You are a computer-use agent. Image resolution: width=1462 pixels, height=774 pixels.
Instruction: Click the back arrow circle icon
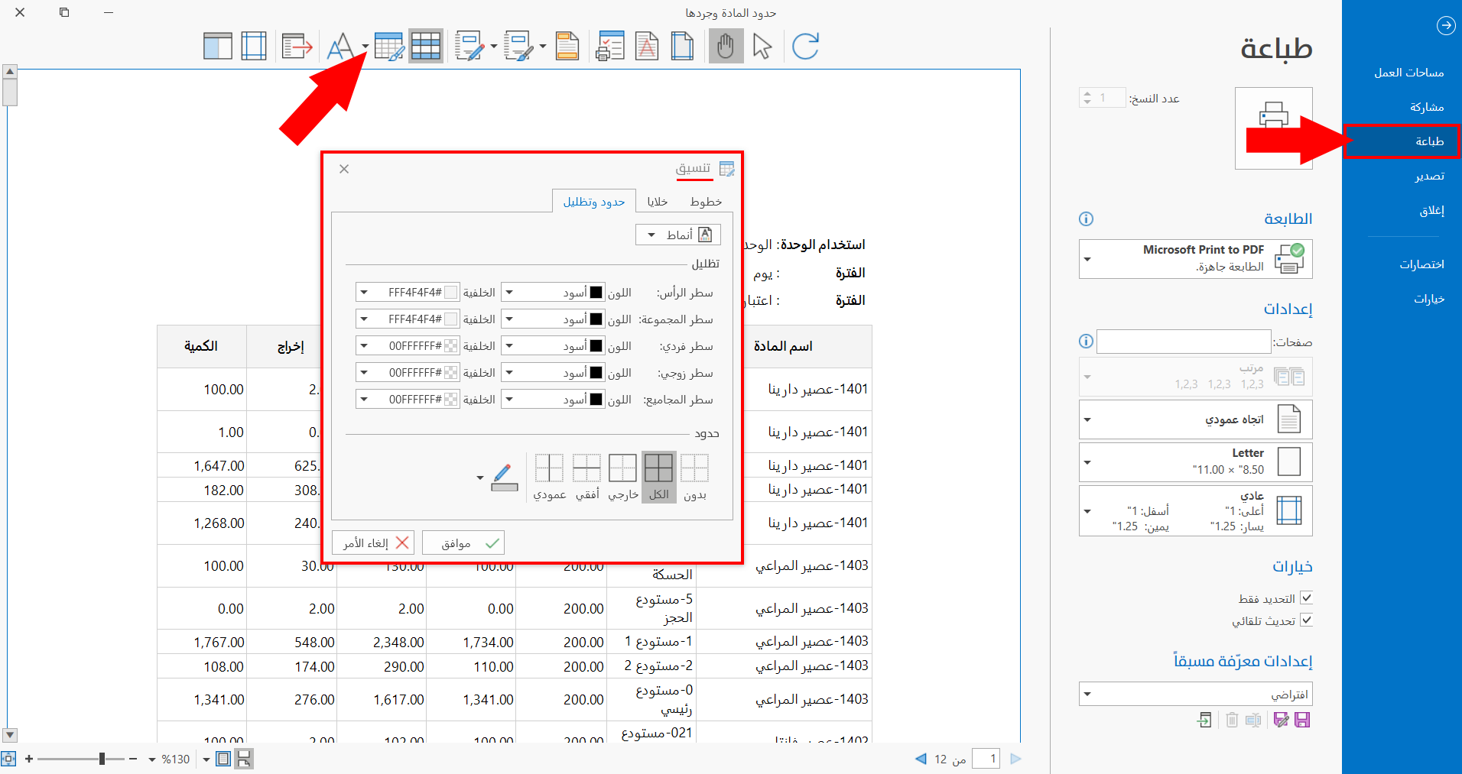coord(1445,26)
